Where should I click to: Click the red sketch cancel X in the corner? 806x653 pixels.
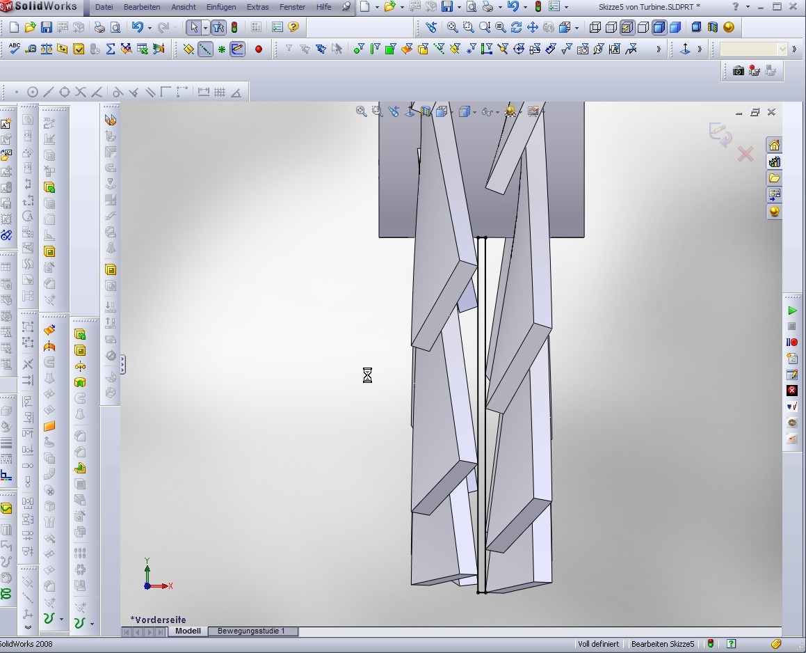pos(745,154)
